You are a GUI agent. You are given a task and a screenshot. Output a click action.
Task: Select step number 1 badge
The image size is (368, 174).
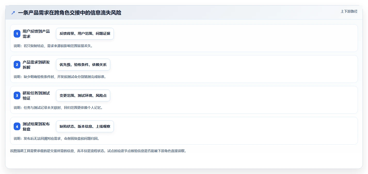pos(17,34)
